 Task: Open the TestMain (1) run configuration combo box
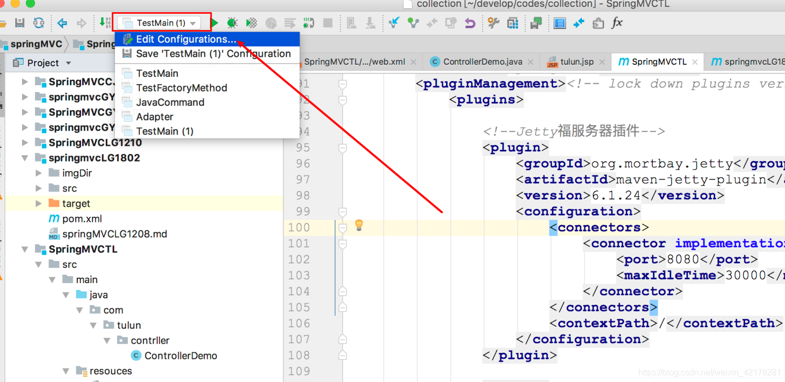pyautogui.click(x=159, y=23)
